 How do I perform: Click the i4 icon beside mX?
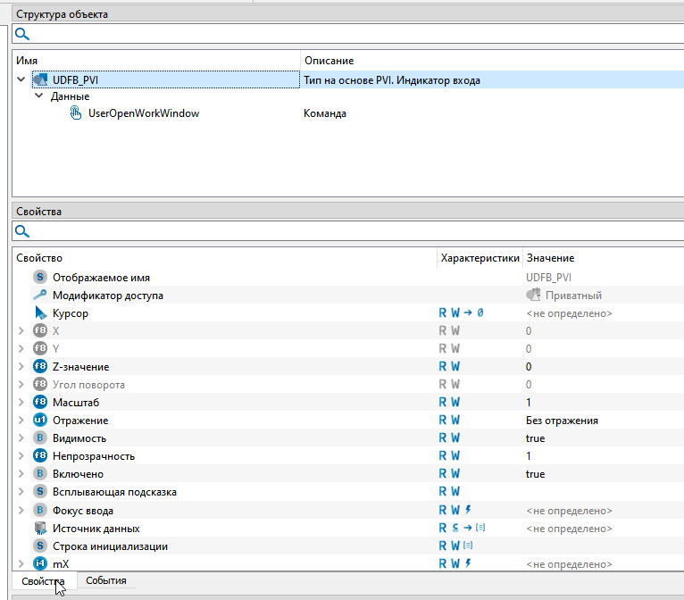[x=39, y=563]
